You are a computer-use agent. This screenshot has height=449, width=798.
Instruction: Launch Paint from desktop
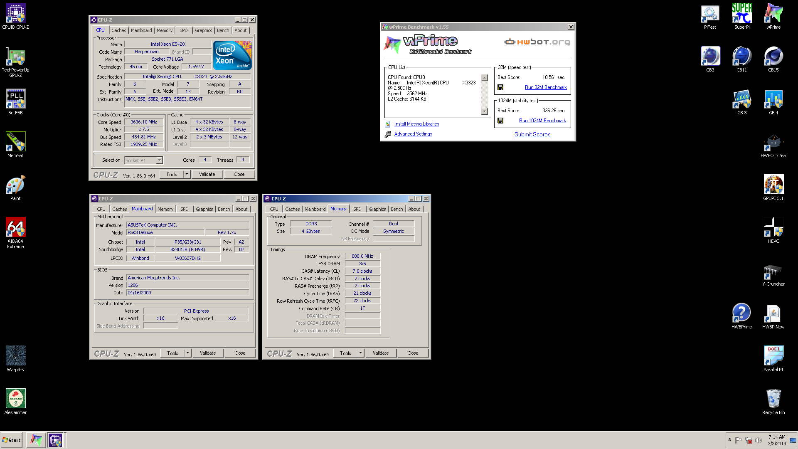[x=15, y=188]
